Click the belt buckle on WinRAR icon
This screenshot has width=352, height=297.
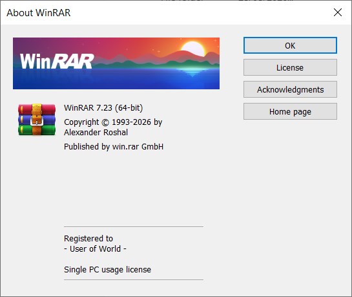pos(37,122)
